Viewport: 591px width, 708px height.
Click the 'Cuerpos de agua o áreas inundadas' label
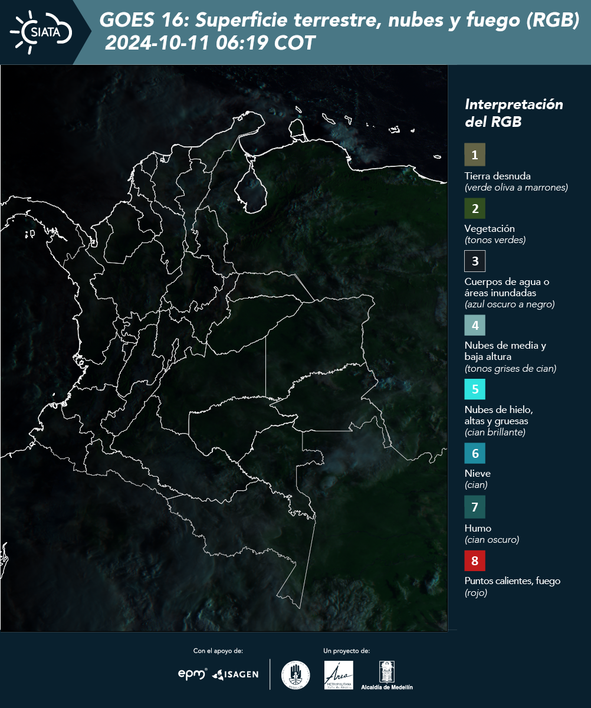coord(507,287)
